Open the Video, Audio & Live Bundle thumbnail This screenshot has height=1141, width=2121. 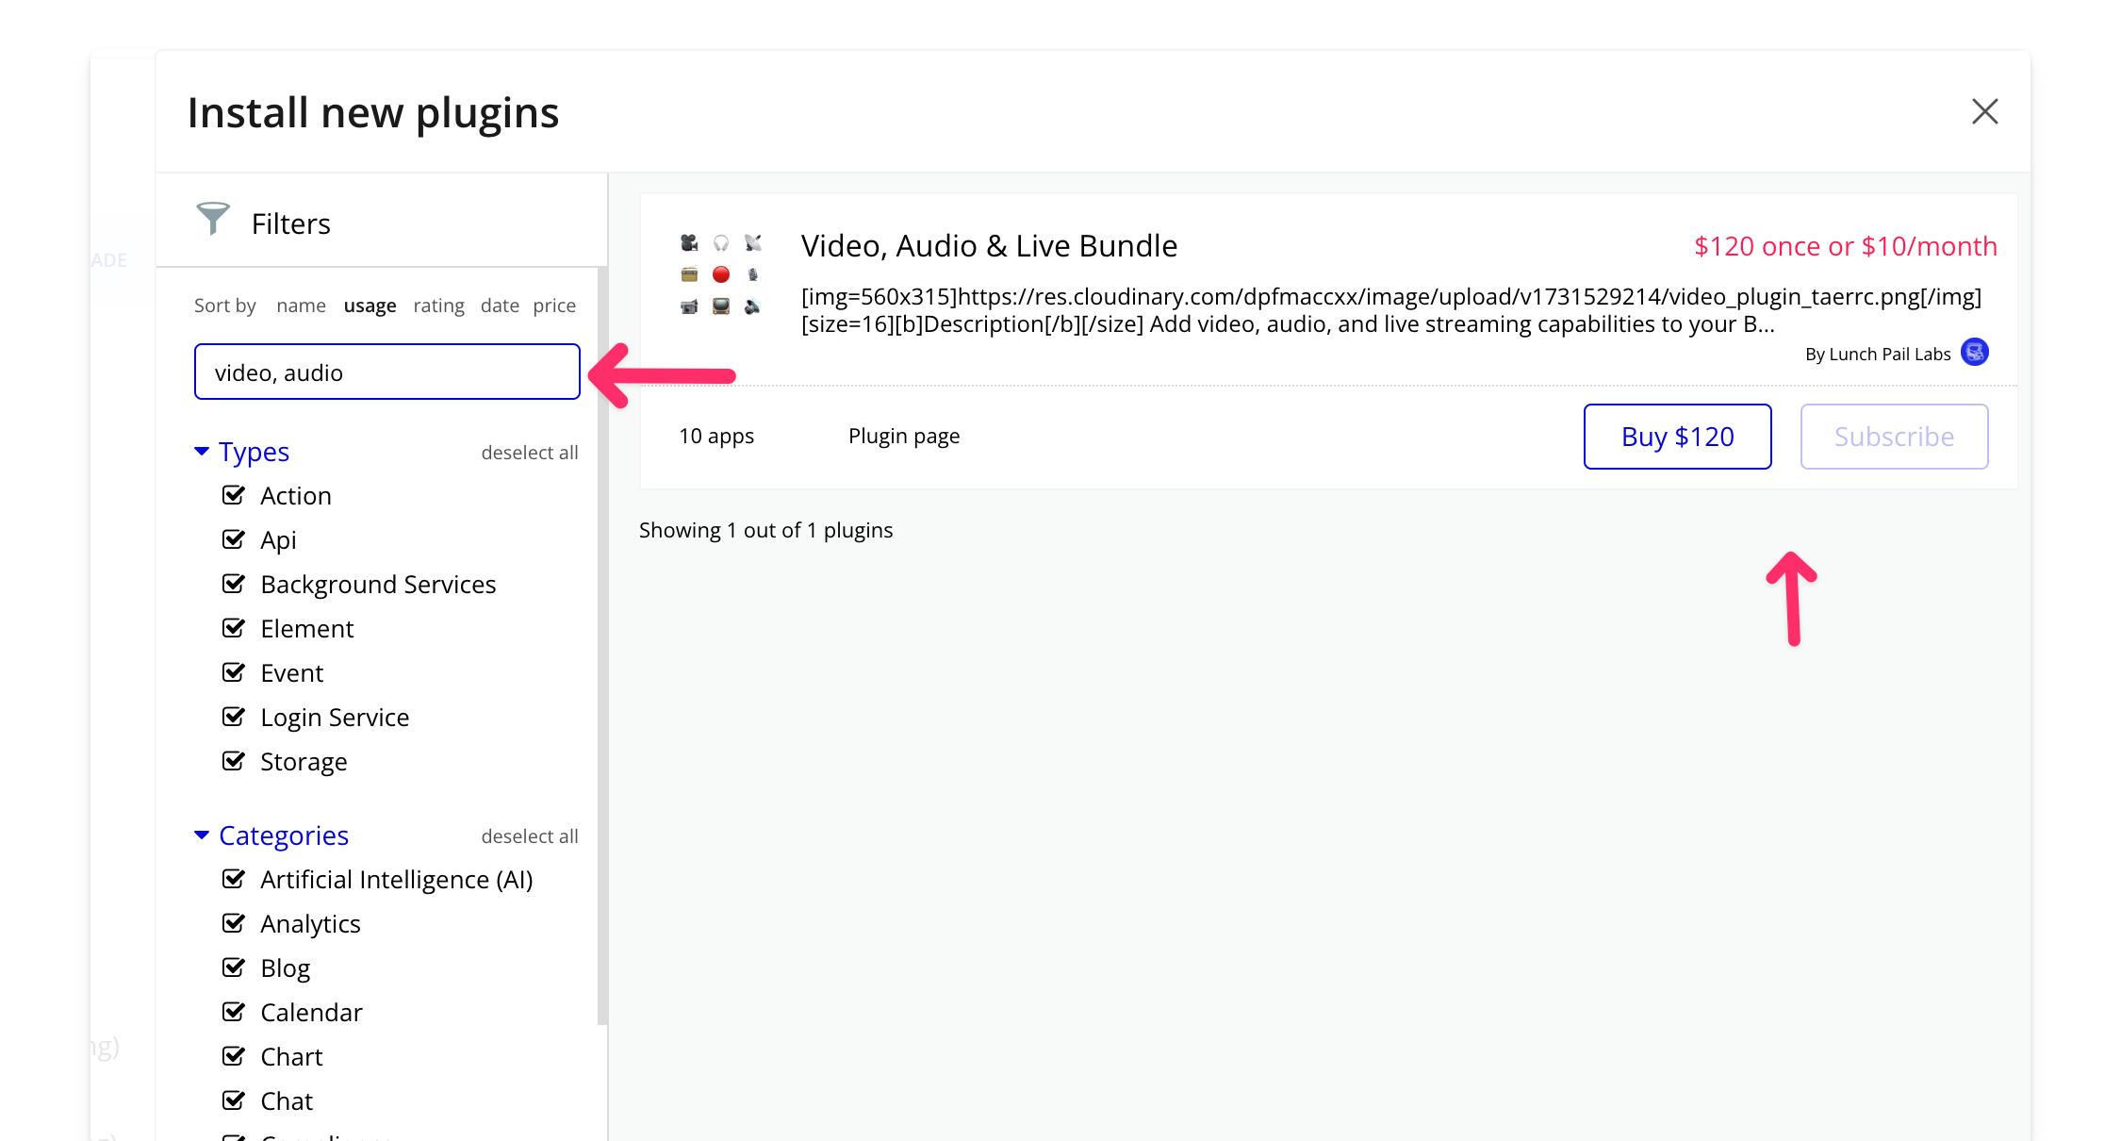point(721,274)
